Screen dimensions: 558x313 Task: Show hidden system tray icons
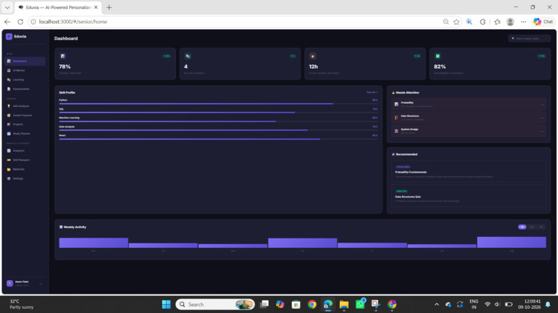(437, 305)
